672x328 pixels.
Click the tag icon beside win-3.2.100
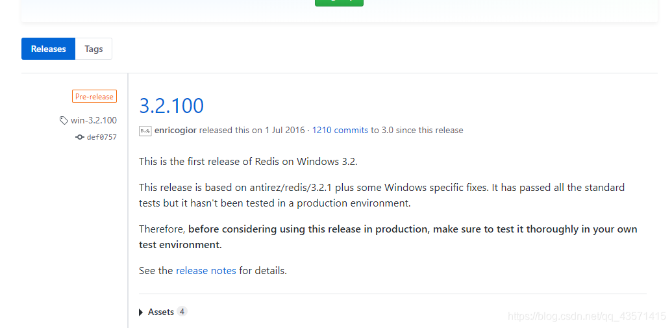(64, 120)
